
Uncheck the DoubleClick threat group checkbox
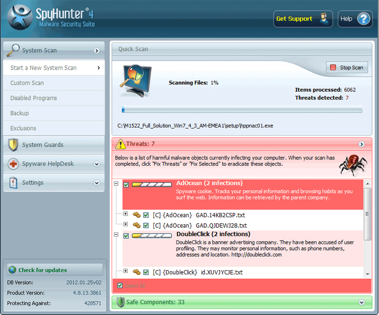click(126, 236)
